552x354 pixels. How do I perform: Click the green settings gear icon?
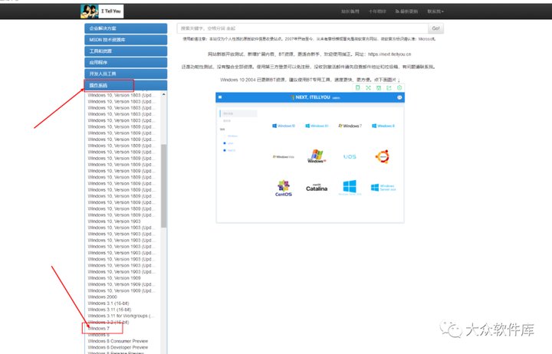399,88
